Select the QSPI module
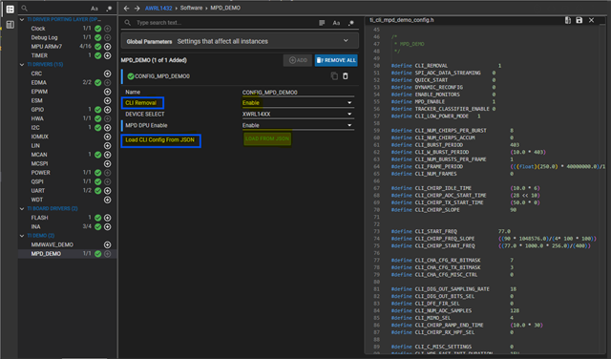The image size is (611, 359). click(37, 181)
